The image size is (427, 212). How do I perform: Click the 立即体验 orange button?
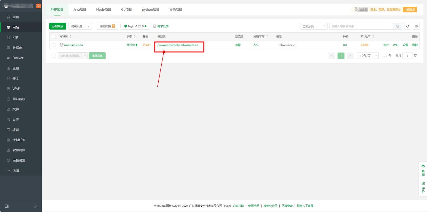click(x=410, y=9)
